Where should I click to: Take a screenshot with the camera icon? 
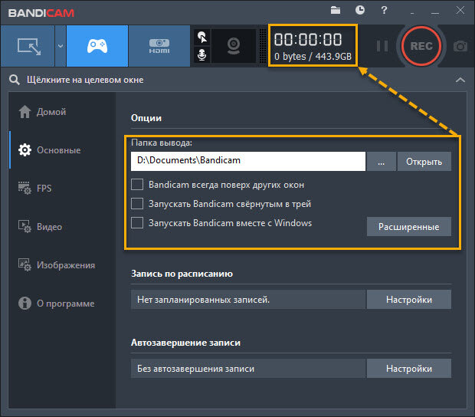[x=460, y=46]
